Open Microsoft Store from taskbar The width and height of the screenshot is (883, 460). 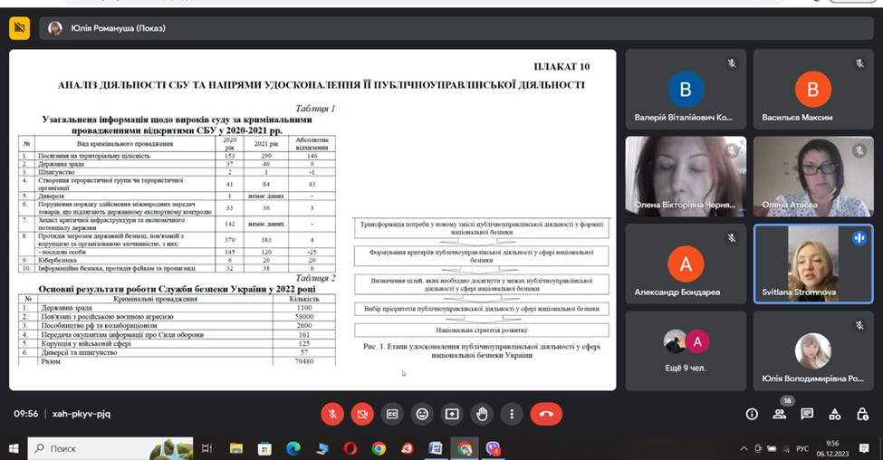[x=264, y=449]
